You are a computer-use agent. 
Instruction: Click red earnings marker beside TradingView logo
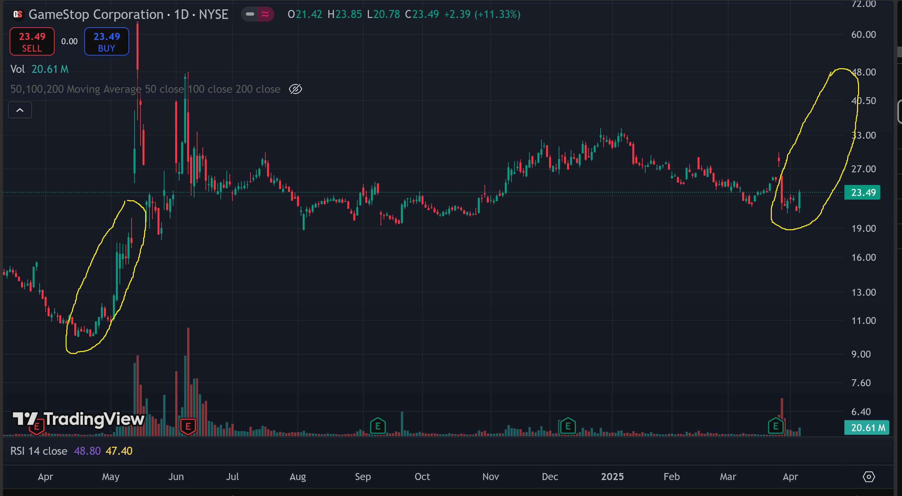(36, 427)
